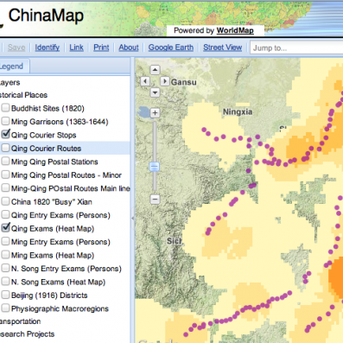Enable the Ming Garrisons (1363-1644) layer

[x=5, y=121]
